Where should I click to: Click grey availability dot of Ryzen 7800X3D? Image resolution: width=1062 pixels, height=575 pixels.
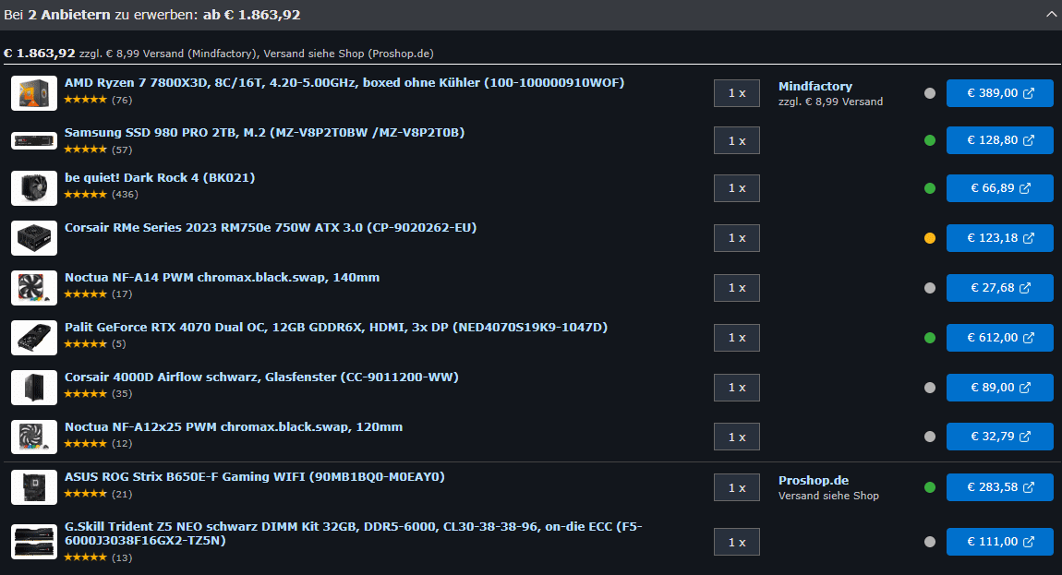pos(930,93)
